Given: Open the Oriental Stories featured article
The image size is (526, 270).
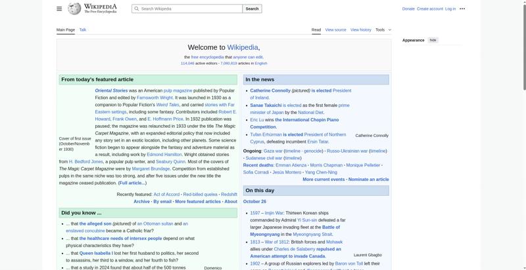Looking at the screenshot, I should tap(111, 90).
